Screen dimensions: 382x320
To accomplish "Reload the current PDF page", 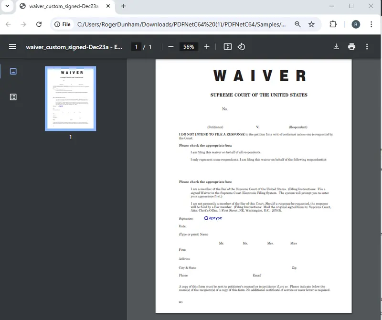I will click(39, 24).
